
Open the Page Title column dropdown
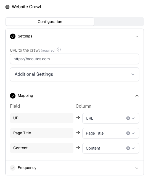(x=133, y=133)
